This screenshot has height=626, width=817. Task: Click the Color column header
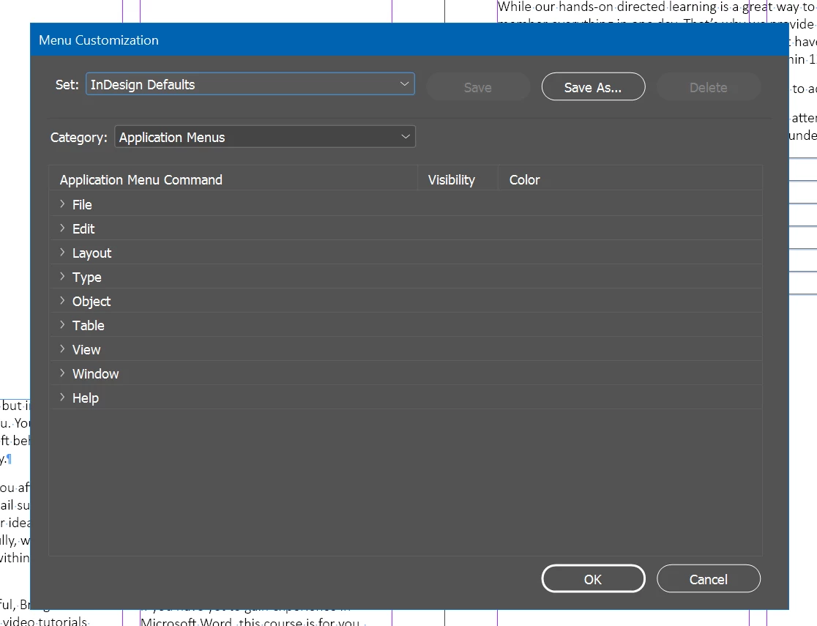click(x=524, y=180)
